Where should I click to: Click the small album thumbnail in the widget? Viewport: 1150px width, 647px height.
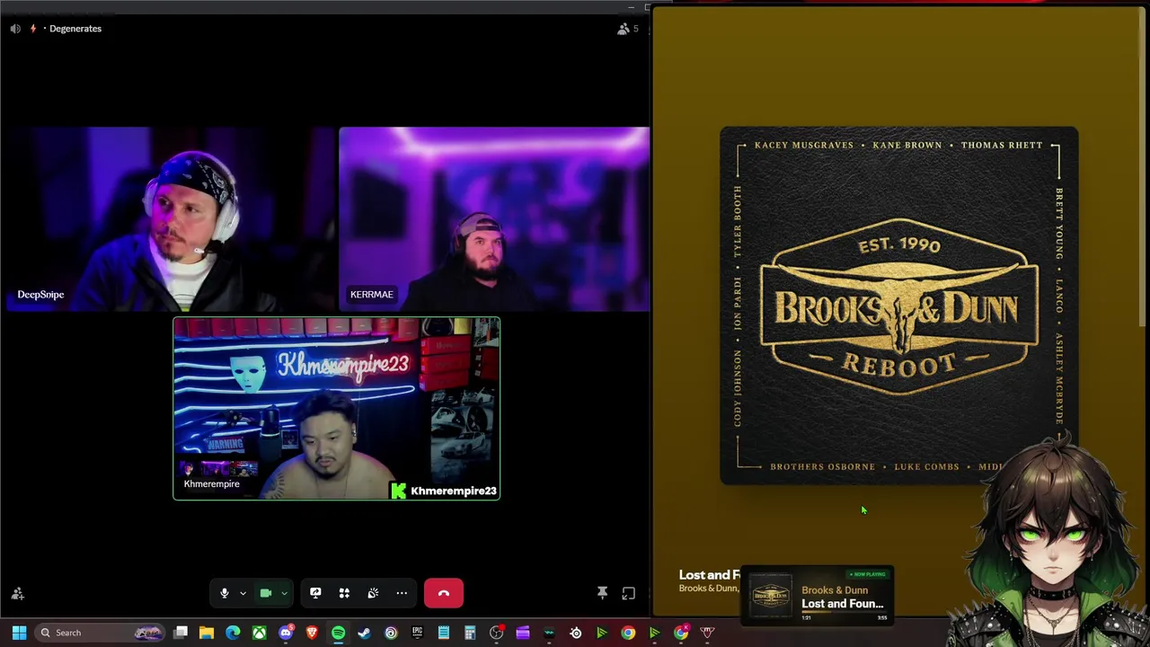772,596
